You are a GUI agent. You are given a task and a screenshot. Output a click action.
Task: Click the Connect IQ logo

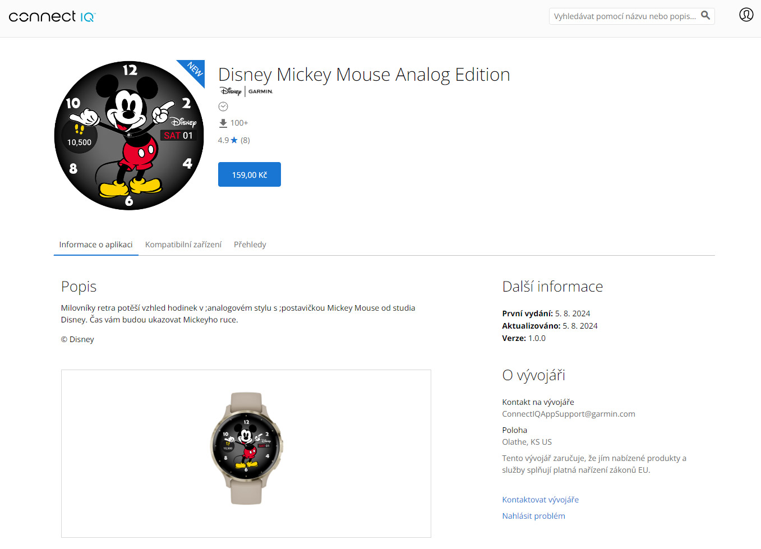[x=52, y=16]
